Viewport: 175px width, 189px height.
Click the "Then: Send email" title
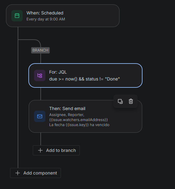pyautogui.click(x=67, y=108)
